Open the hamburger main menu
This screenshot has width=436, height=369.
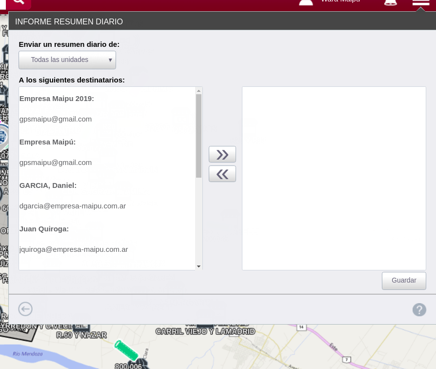pyautogui.click(x=420, y=3)
